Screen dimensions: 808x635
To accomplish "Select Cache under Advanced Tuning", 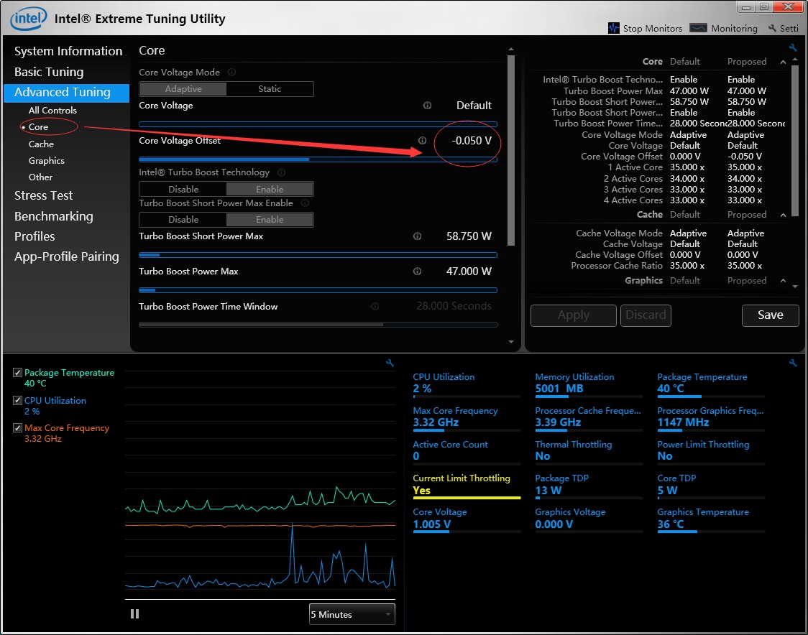I will [x=41, y=144].
